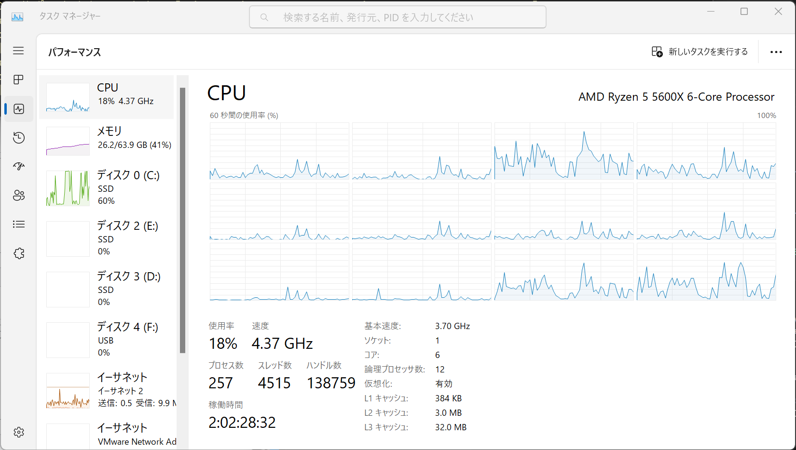The image size is (796, 450).
Task: Click 新しいタスクを実行する button
Action: pyautogui.click(x=700, y=52)
